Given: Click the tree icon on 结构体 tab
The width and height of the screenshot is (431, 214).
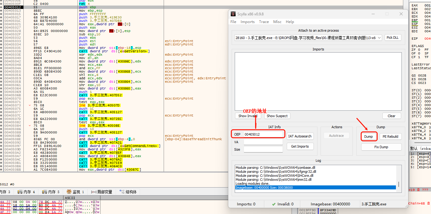Looking at the screenshot, I should click(122, 192).
